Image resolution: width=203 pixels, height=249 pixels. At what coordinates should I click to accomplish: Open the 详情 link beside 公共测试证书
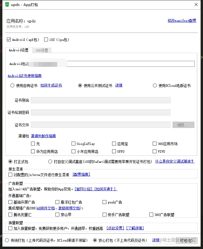[x=119, y=85]
